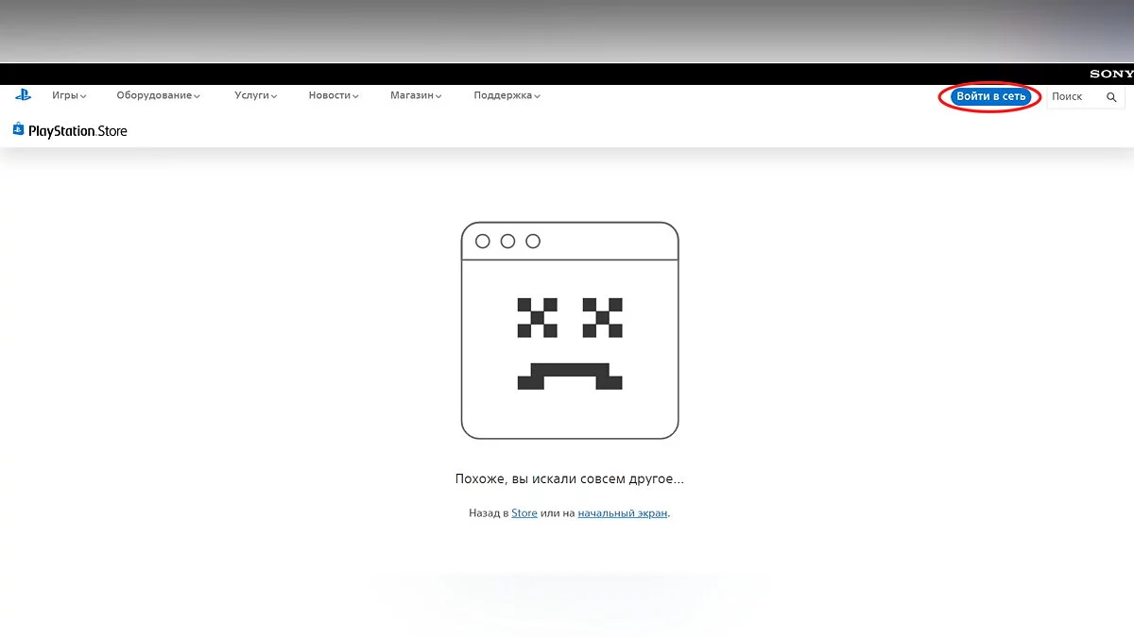
Task: Expand the Оборудование menu
Action: tap(159, 95)
